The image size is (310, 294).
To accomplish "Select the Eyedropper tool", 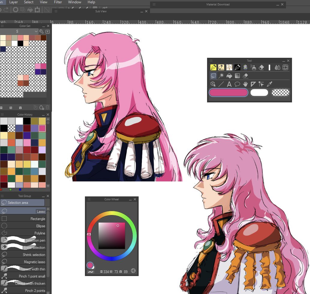I will point(269,84).
